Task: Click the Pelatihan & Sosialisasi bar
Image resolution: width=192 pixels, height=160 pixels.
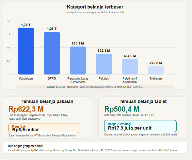Action: (x=130, y=67)
